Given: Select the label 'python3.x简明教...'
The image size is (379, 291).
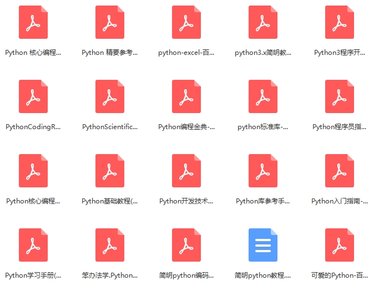Looking at the screenshot, I should click(263, 53).
